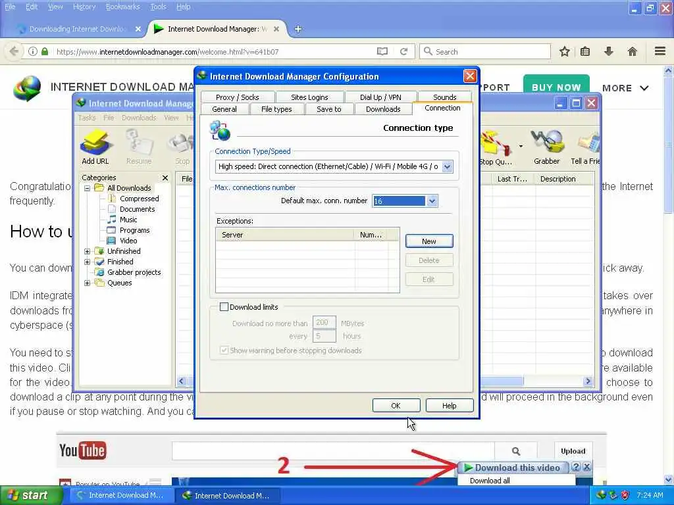Screen dimensions: 674x505
Task: Enable the Download limits checkbox
Action: coord(224,306)
